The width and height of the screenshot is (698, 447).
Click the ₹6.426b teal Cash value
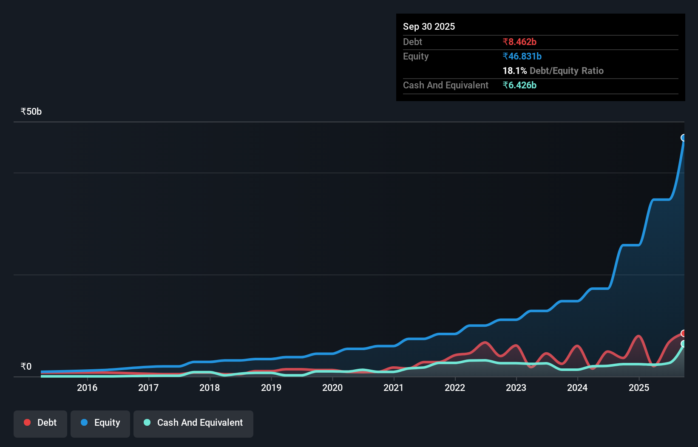pyautogui.click(x=519, y=85)
